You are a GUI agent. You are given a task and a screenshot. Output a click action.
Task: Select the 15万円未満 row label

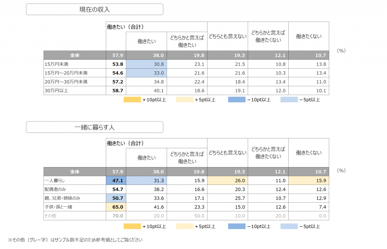point(75,64)
